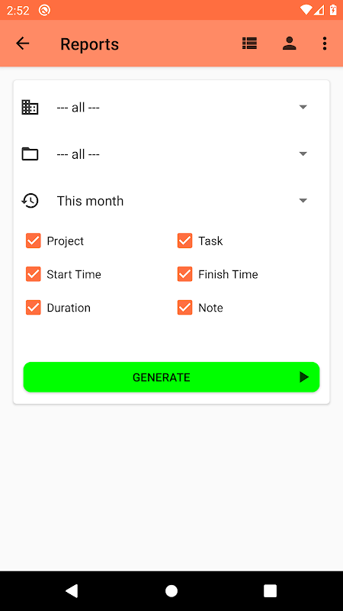Click the green GENERATE button
Image resolution: width=343 pixels, height=611 pixels.
tap(171, 377)
